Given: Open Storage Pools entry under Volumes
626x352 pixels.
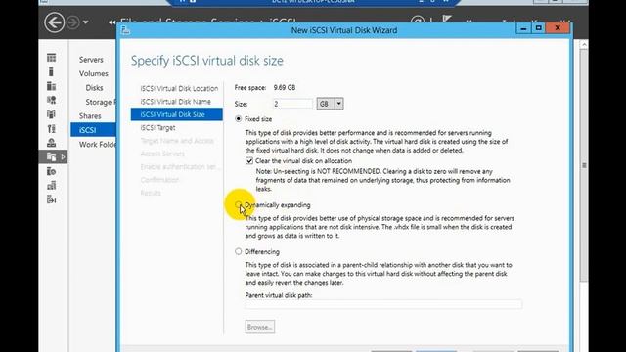Looking at the screenshot, I should pyautogui.click(x=100, y=102).
